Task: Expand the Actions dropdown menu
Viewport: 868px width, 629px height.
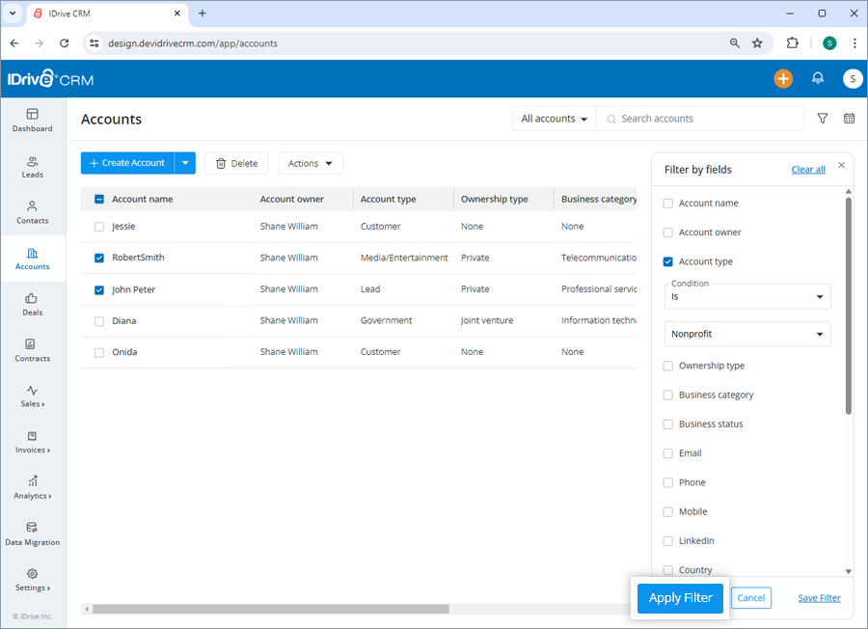Action: (310, 163)
